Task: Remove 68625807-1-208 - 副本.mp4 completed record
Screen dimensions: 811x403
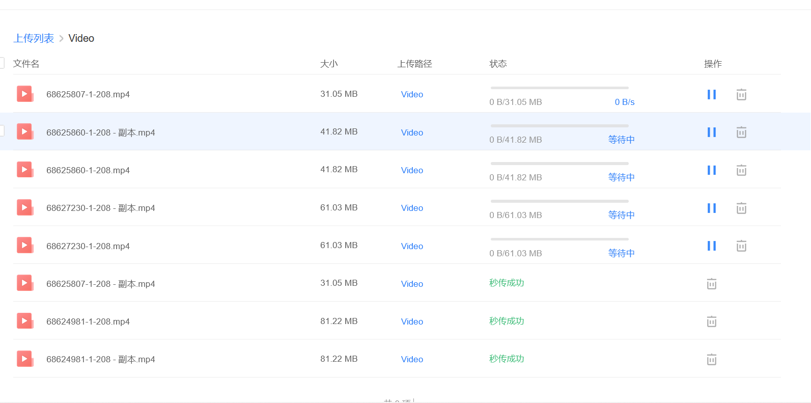Action: click(x=712, y=284)
